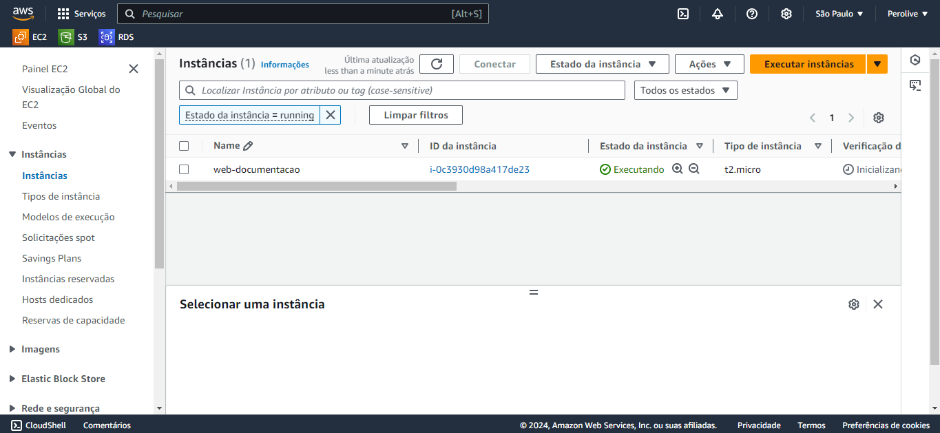Open table preferences gear

tap(879, 118)
